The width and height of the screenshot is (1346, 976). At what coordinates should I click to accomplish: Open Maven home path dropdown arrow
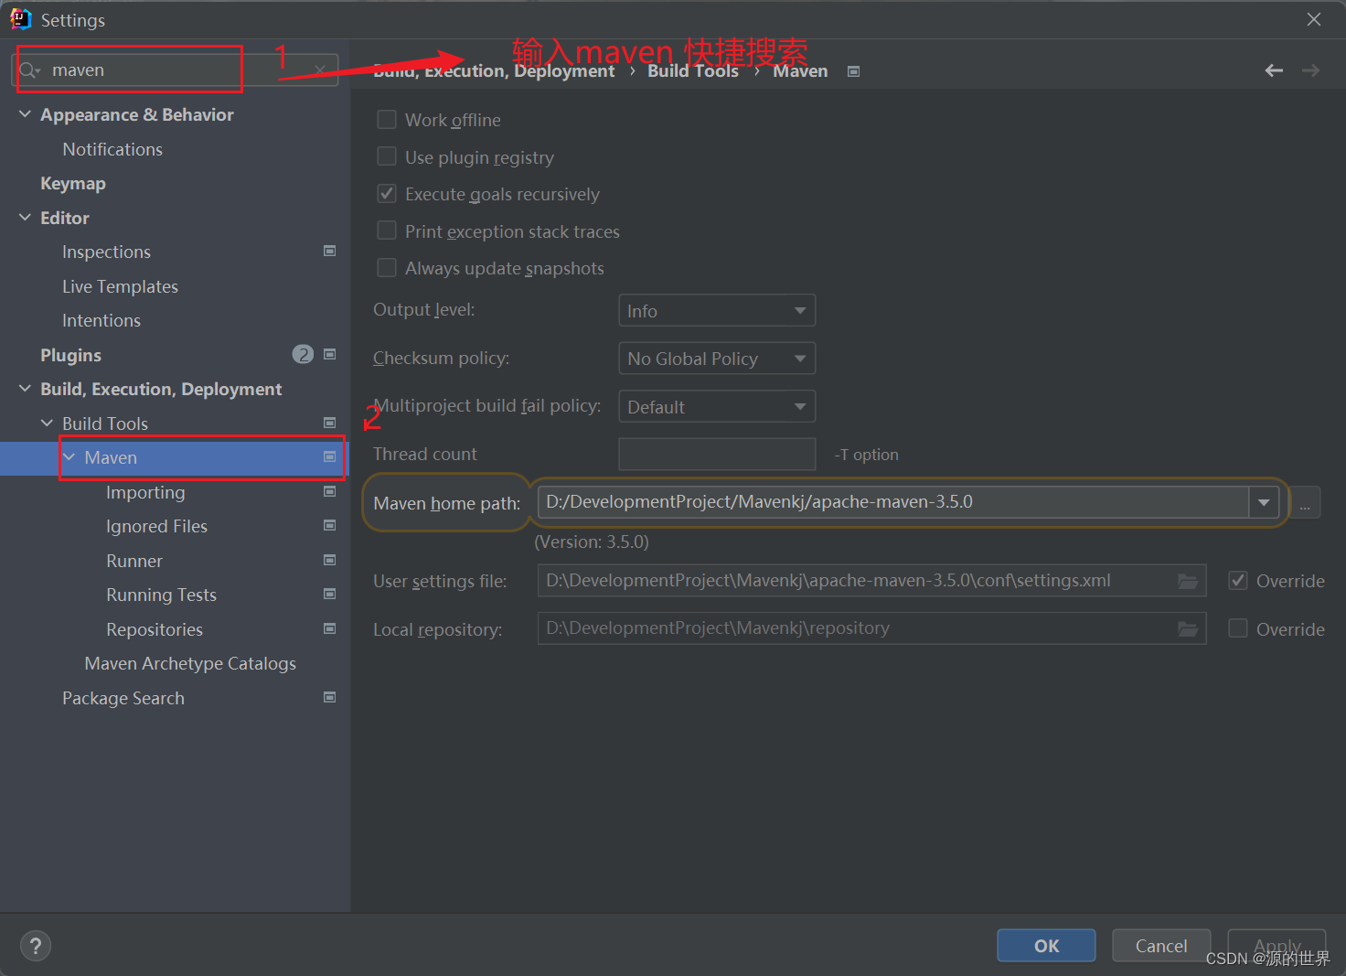[x=1264, y=502]
